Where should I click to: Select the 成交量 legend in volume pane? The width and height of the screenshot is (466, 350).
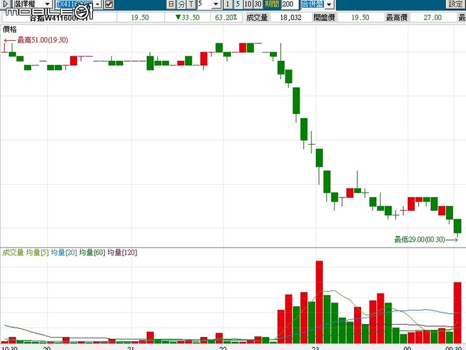(13, 252)
